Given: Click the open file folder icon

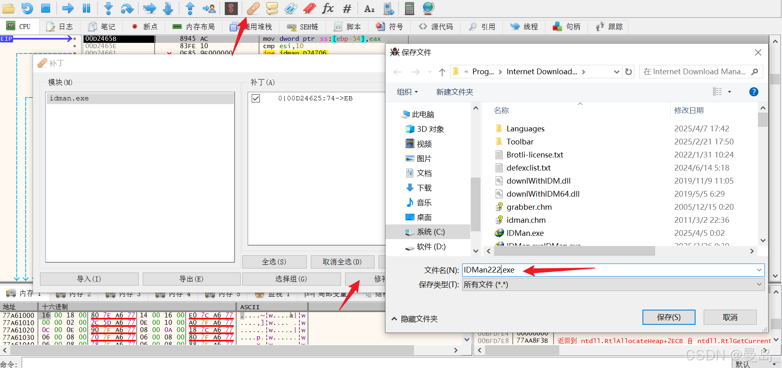Looking at the screenshot, I should point(8,8).
